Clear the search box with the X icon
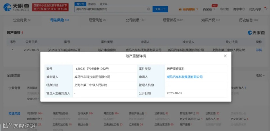270x131 pixels. tap(148, 9)
